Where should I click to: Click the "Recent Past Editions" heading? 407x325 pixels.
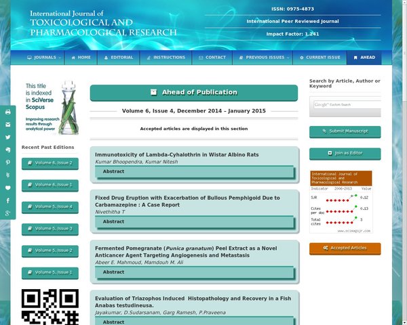[47, 147]
